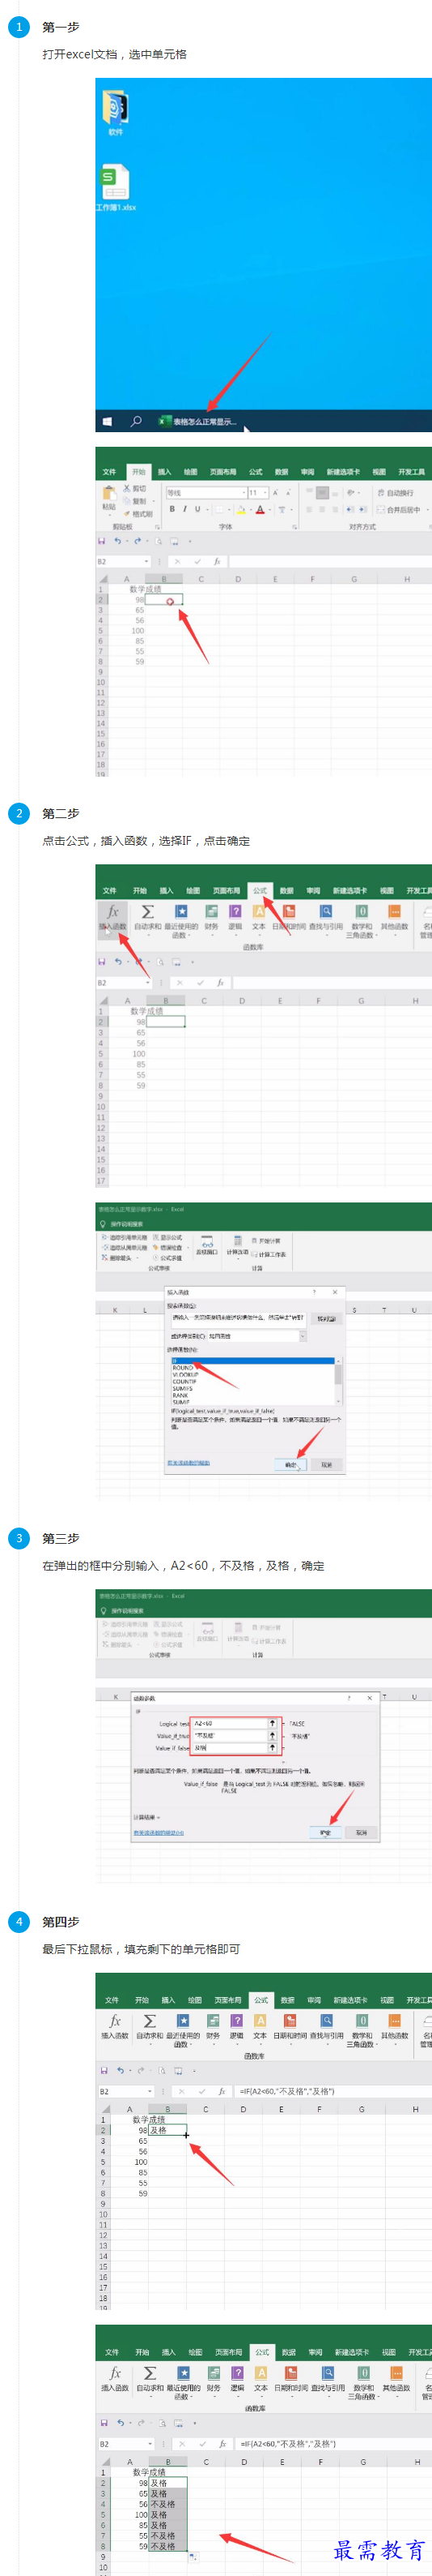Click 确定 in the 函数参数 dialog
Screen dimensions: 432x2576
(325, 1832)
